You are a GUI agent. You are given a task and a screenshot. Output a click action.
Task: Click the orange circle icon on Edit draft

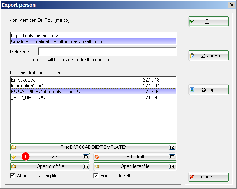pos(97,157)
